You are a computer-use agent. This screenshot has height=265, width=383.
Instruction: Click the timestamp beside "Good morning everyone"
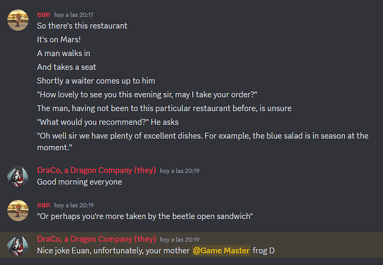179,171
